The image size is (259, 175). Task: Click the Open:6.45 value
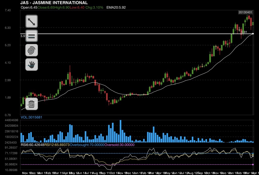(29, 7)
